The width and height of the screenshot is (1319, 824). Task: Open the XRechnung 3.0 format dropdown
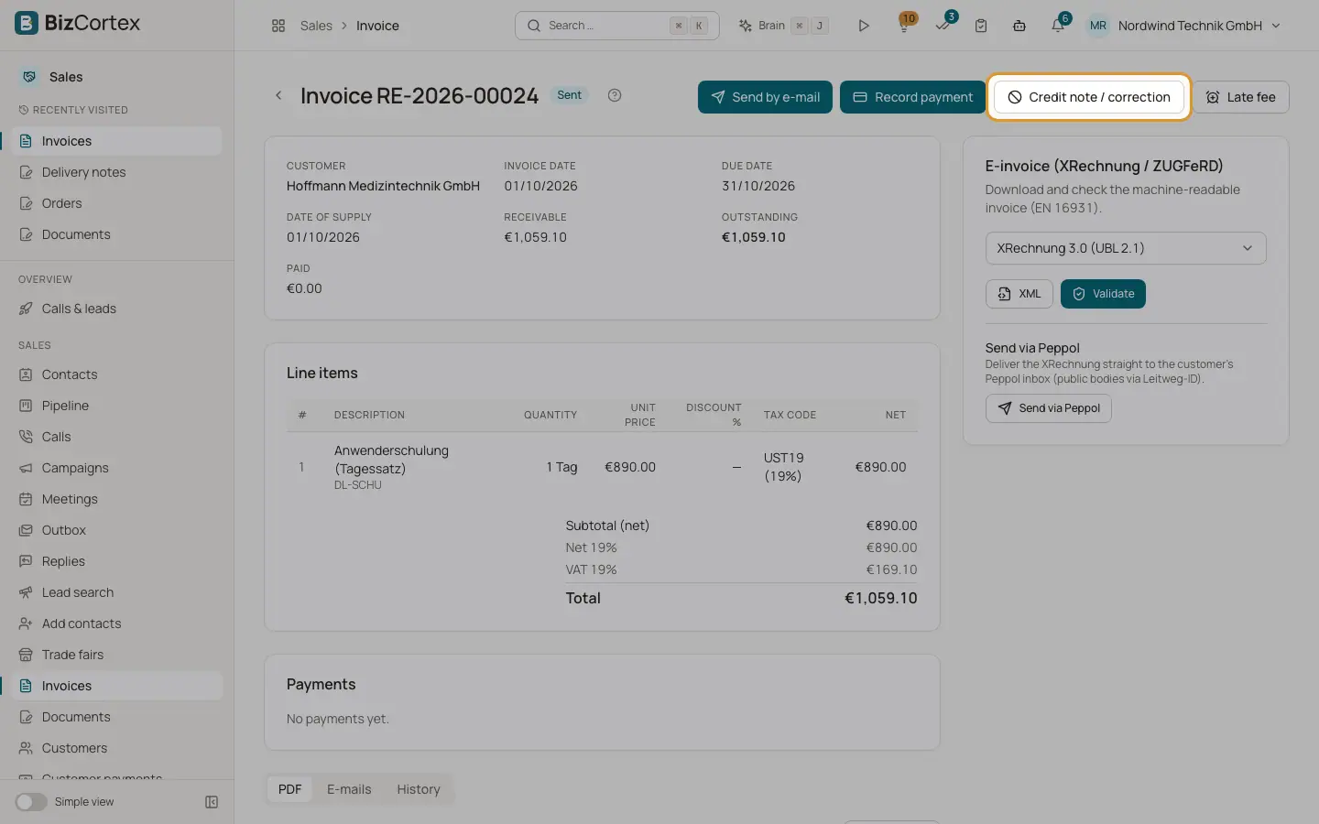pos(1126,248)
